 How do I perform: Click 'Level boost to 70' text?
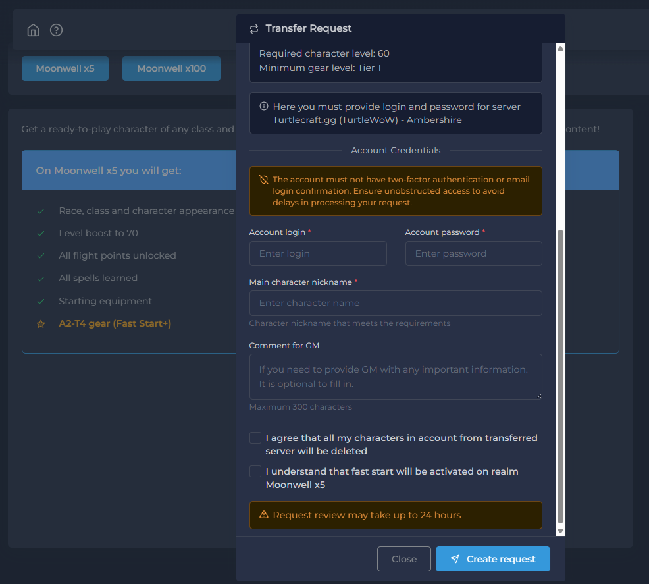(x=99, y=233)
